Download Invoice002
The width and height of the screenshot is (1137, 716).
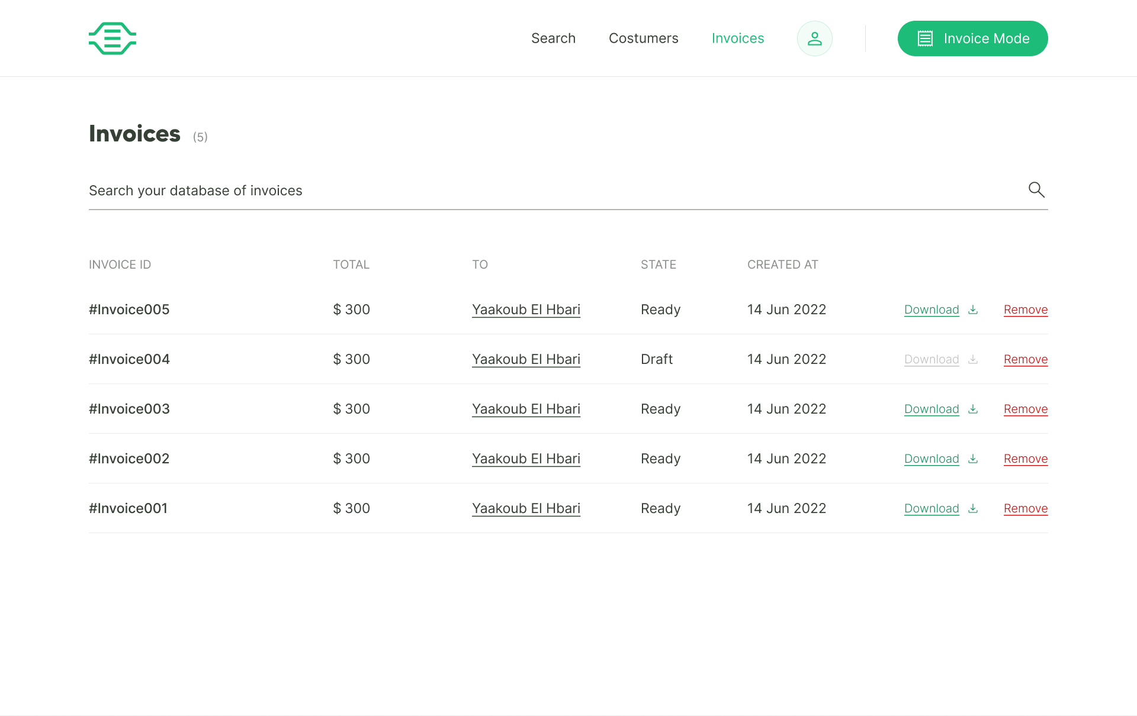point(932,459)
